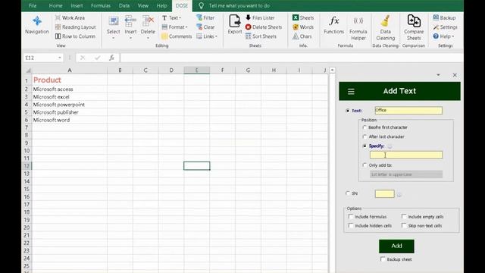Enable Reading Layout
Screen dimensions: 485x273
coord(76,27)
